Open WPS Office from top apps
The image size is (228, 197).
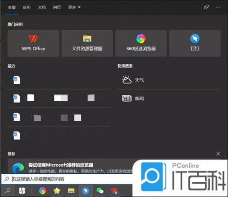click(33, 44)
